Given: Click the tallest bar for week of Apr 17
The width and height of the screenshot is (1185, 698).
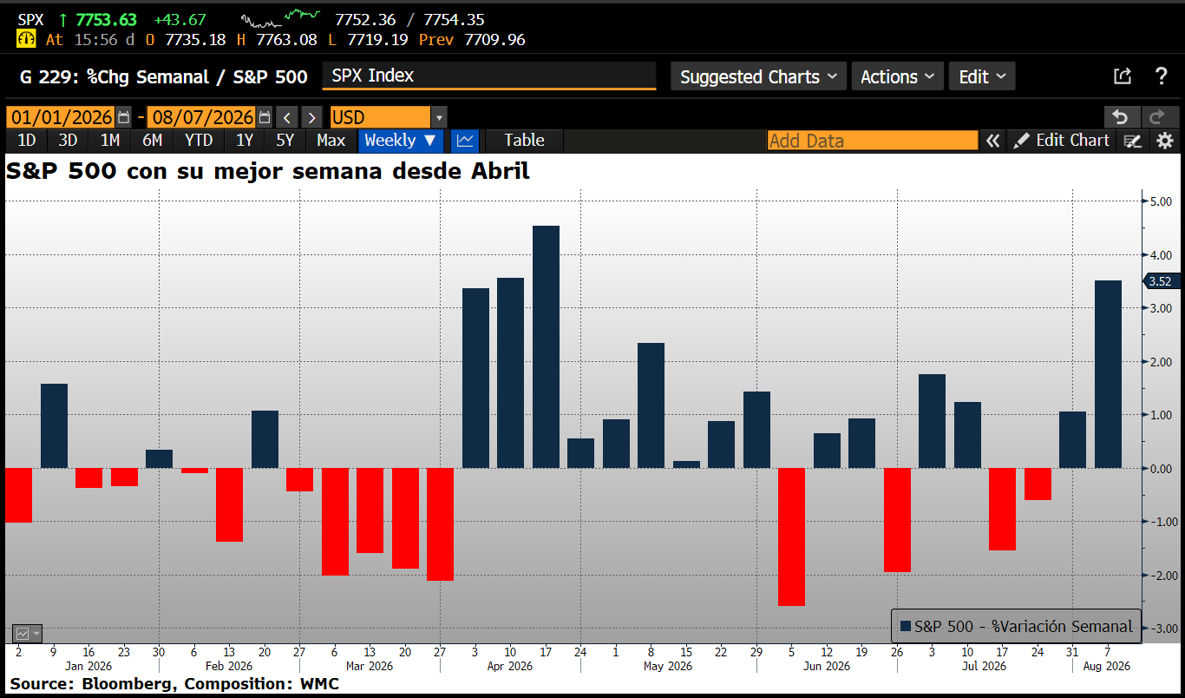Looking at the screenshot, I should 546,347.
